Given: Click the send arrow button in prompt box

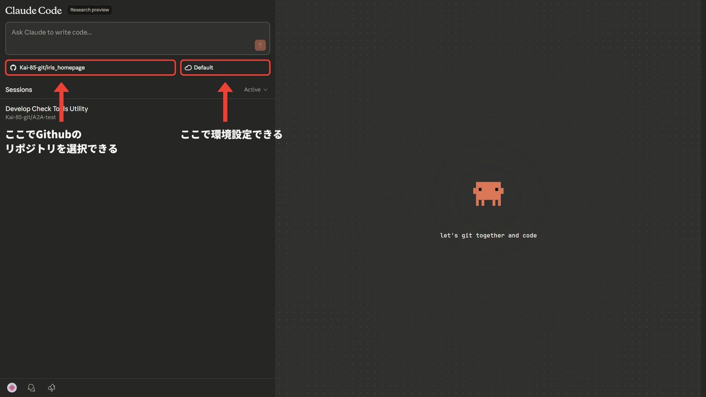Looking at the screenshot, I should 260,45.
